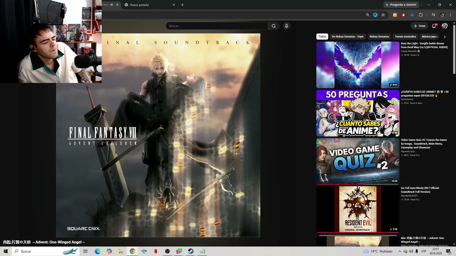Open ¿Cuánto sabes de anime? video title

coord(425,94)
